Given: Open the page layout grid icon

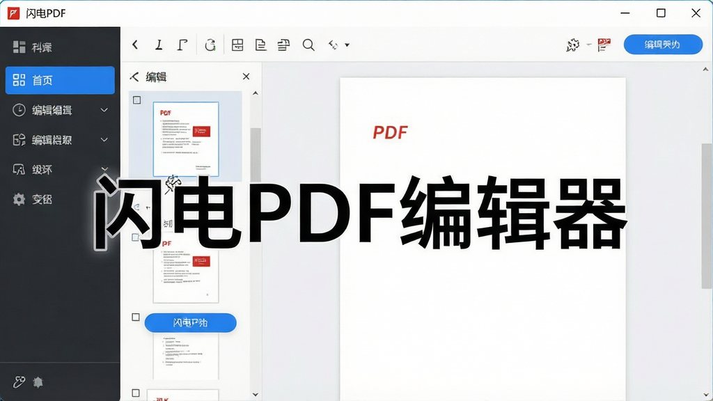Looking at the screenshot, I should click(237, 45).
